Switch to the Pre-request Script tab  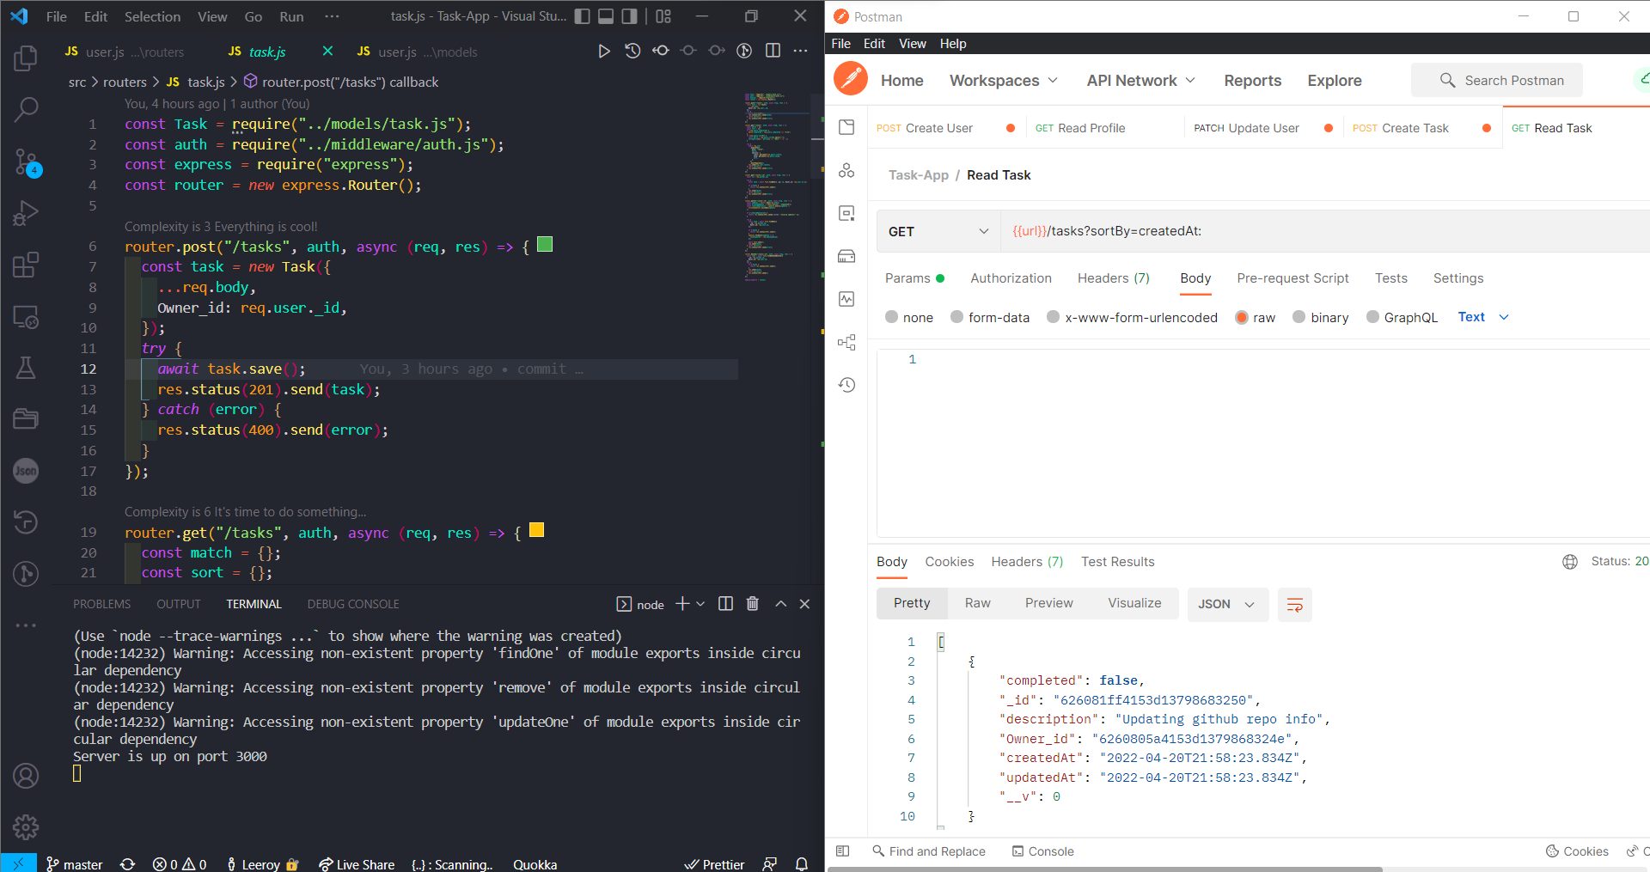pos(1292,278)
